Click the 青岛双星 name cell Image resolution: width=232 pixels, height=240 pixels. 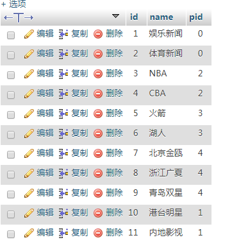click(166, 193)
